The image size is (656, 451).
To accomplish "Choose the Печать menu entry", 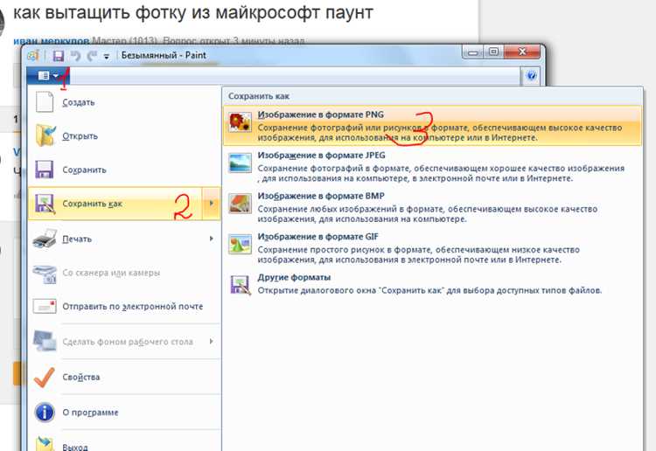I will 115,239.
